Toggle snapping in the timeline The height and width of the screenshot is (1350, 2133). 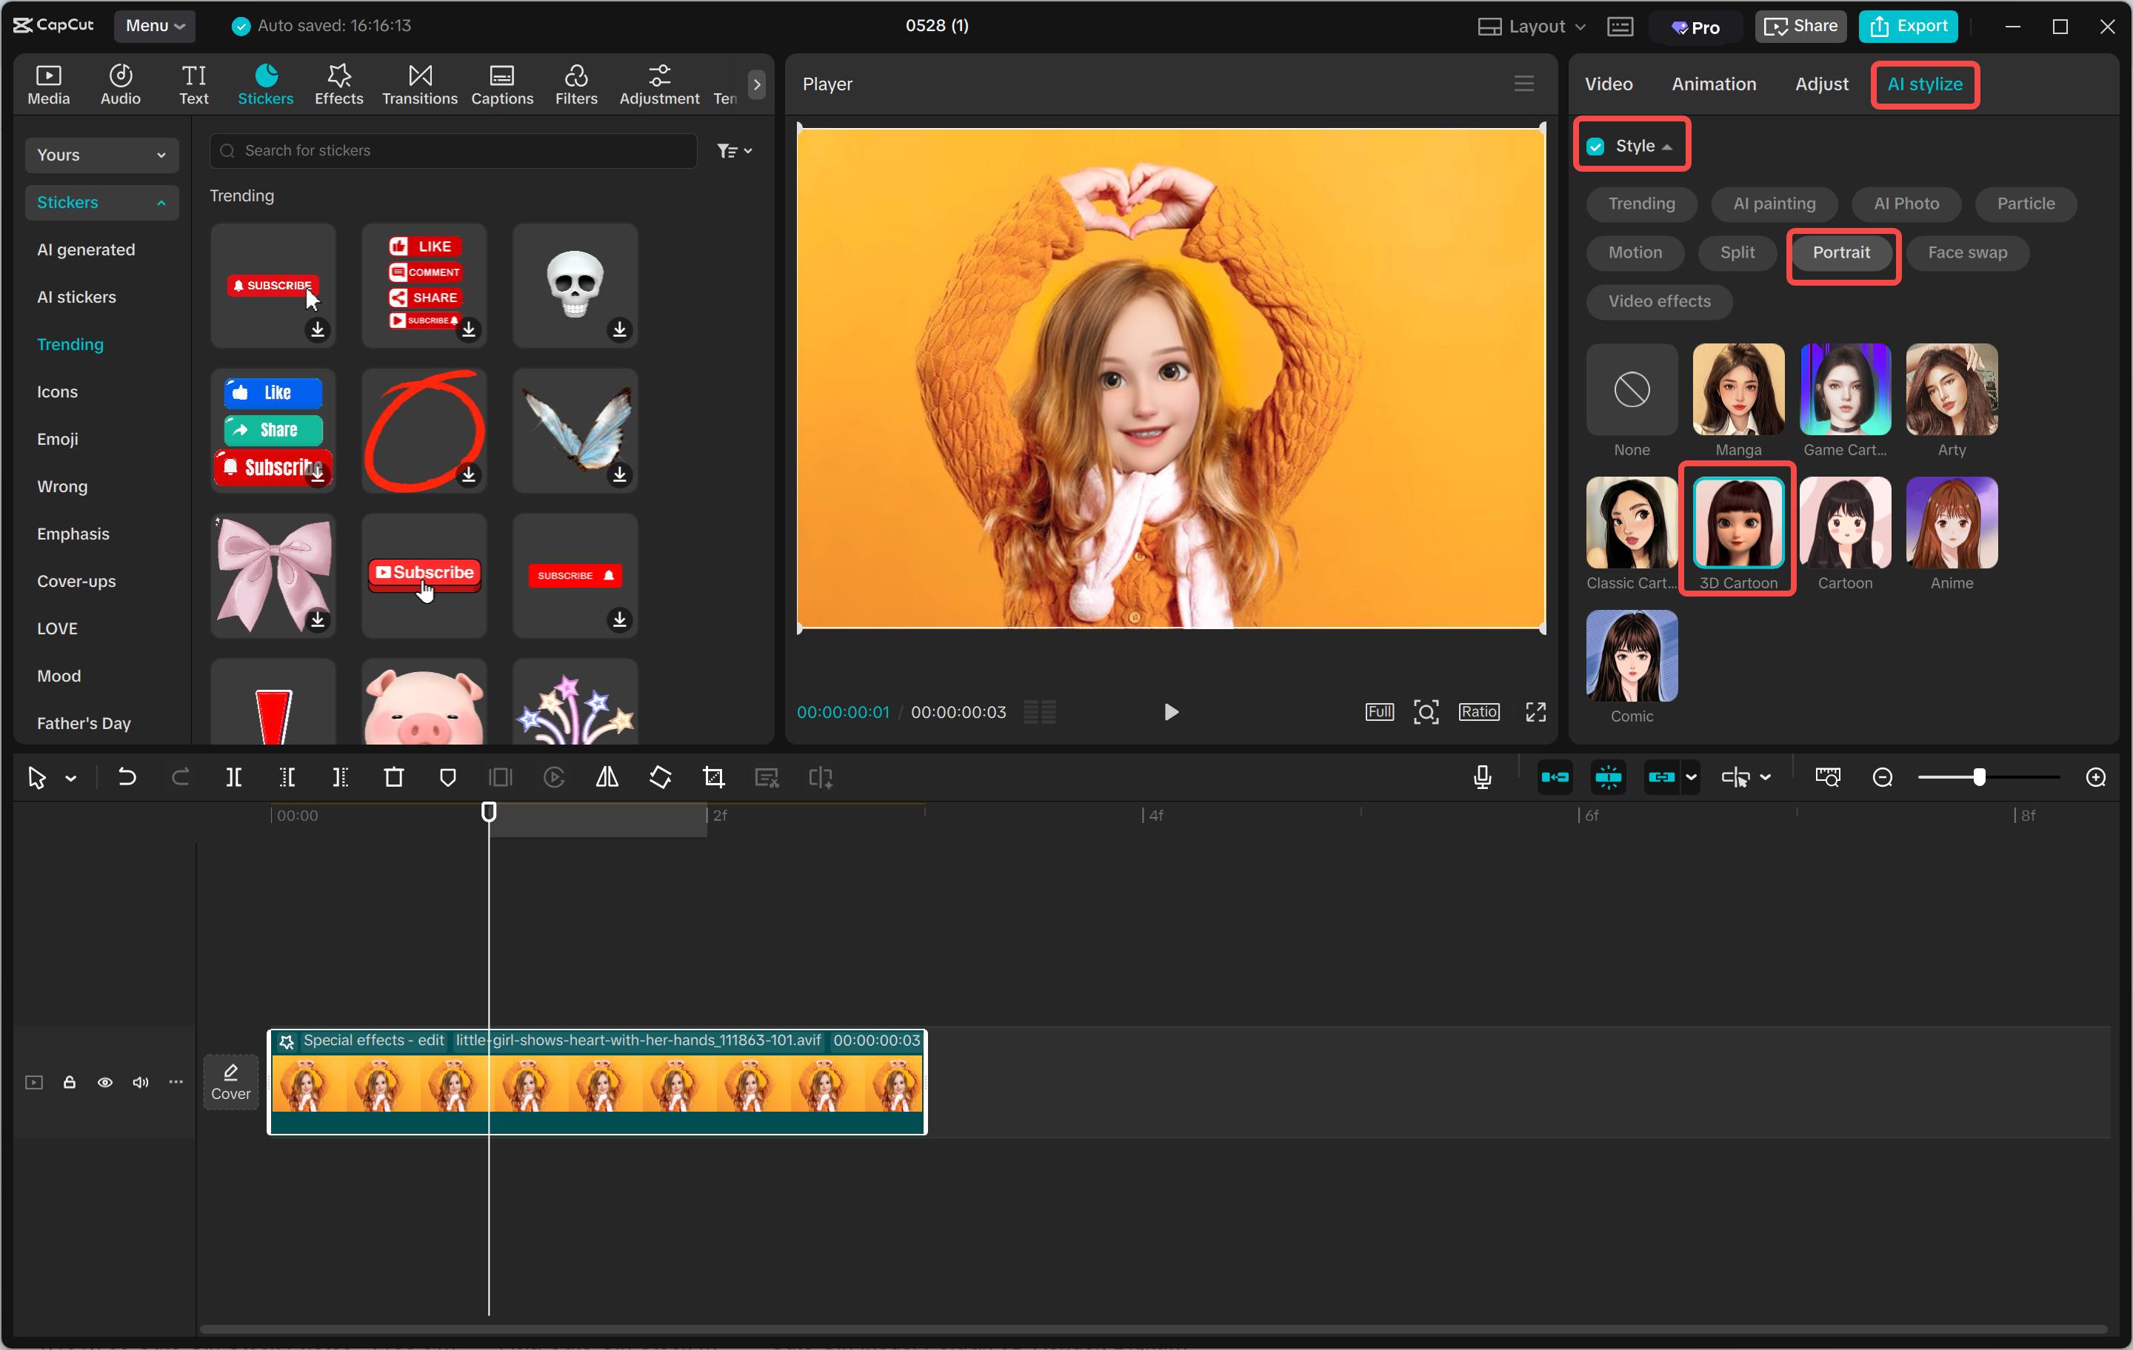pyautogui.click(x=1608, y=777)
